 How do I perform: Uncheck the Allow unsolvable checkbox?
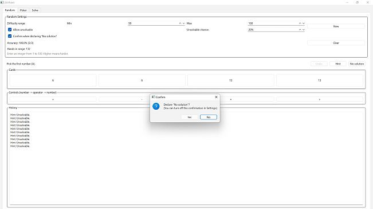[x=10, y=30]
